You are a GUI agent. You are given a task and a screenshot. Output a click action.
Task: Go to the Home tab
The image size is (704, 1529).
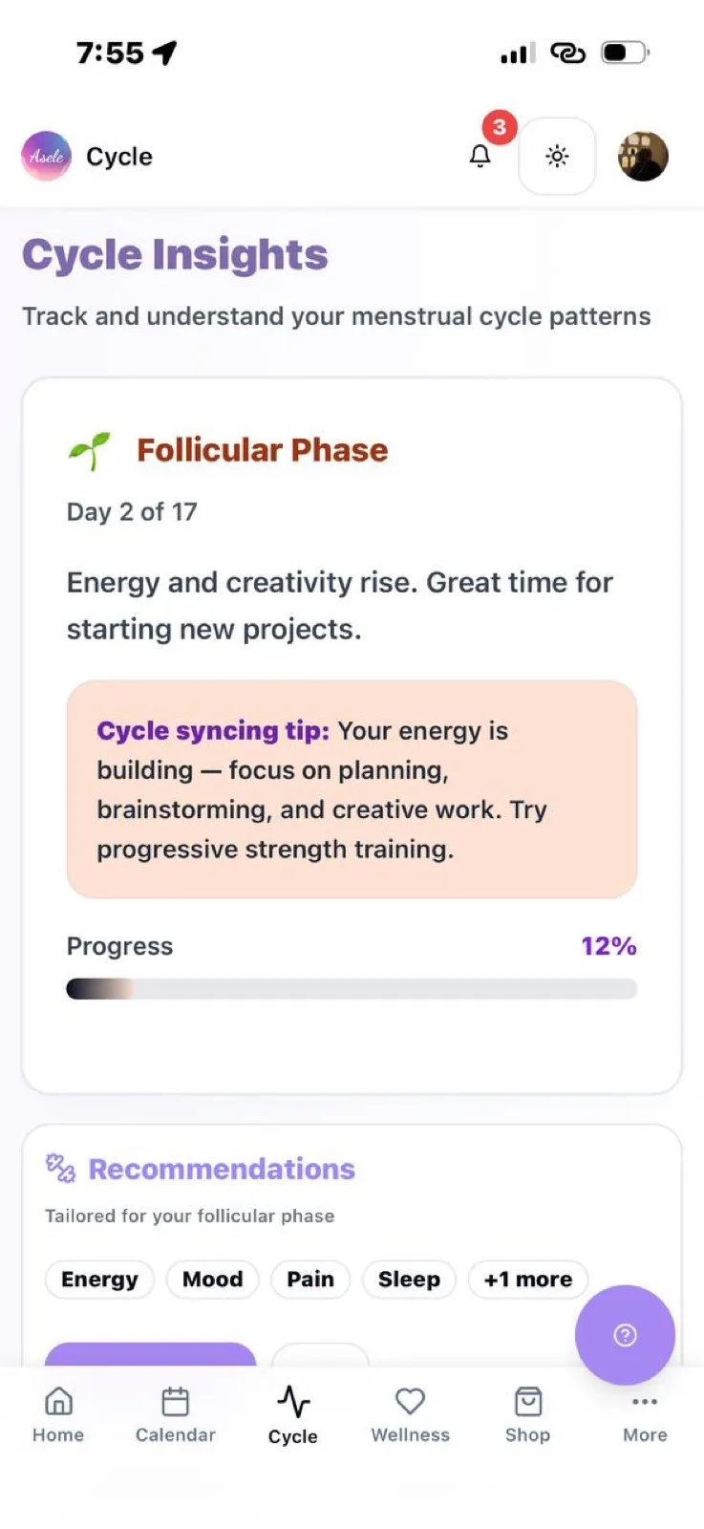tap(58, 1415)
